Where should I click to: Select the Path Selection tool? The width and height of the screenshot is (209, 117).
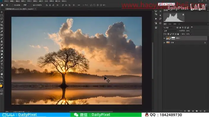coord(2,67)
